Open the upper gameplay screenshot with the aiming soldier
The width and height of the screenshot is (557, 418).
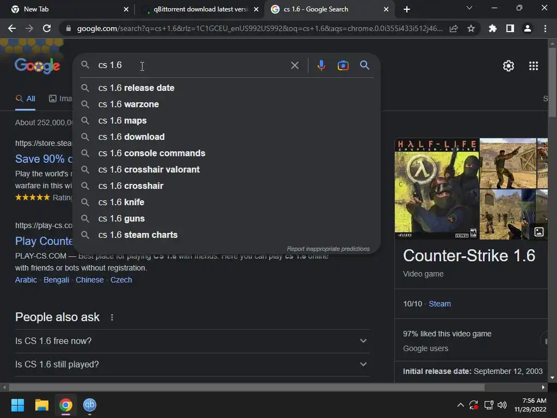pos(508,163)
